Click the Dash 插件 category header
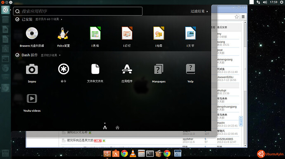This screenshot has height=159, width=285. pyautogui.click(x=29, y=55)
